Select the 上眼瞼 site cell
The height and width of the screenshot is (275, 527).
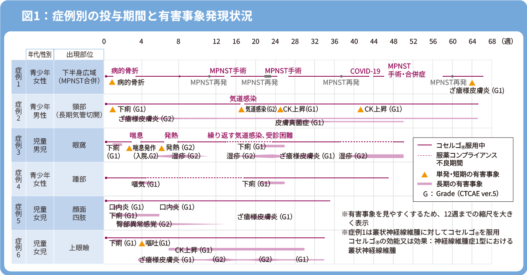coord(79,247)
